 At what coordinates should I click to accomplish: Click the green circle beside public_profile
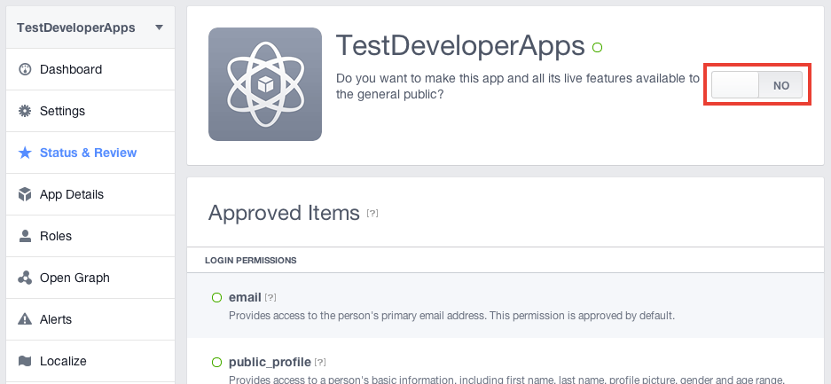point(216,363)
